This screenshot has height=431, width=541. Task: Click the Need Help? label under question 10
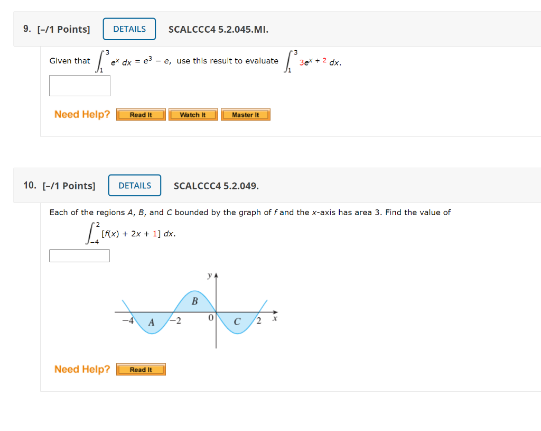pos(81,369)
